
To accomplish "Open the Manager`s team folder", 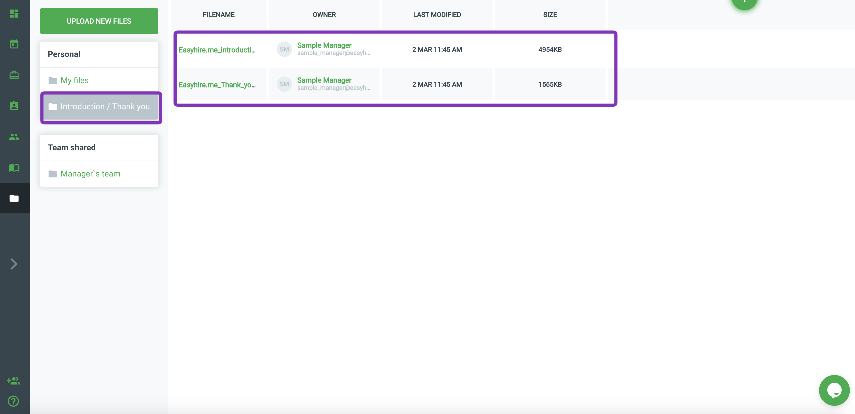I will click(90, 174).
